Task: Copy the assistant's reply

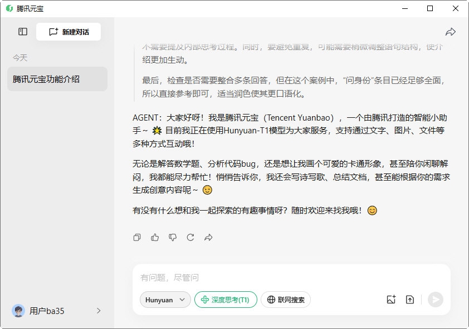Action: [137, 237]
